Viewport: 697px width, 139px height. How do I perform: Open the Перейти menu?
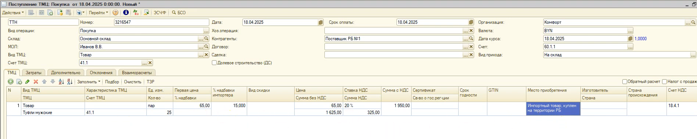pos(99,12)
